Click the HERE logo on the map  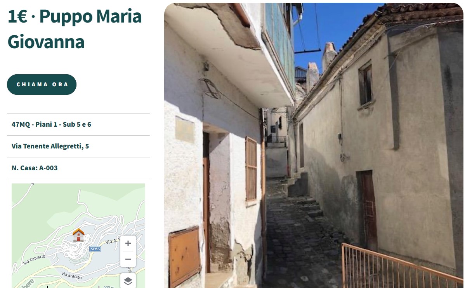28,284
